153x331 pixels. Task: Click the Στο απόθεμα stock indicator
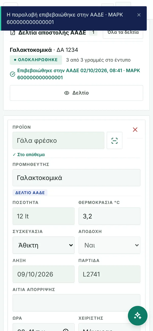(x=29, y=155)
